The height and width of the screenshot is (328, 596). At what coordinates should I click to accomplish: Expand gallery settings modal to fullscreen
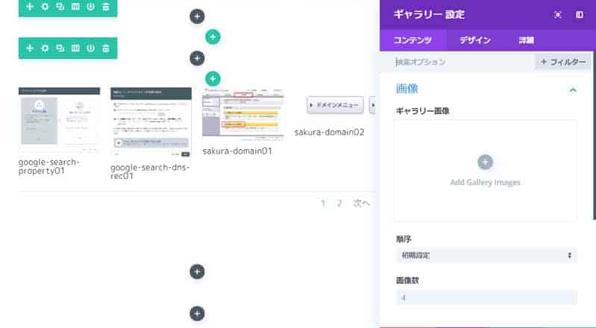pos(557,14)
